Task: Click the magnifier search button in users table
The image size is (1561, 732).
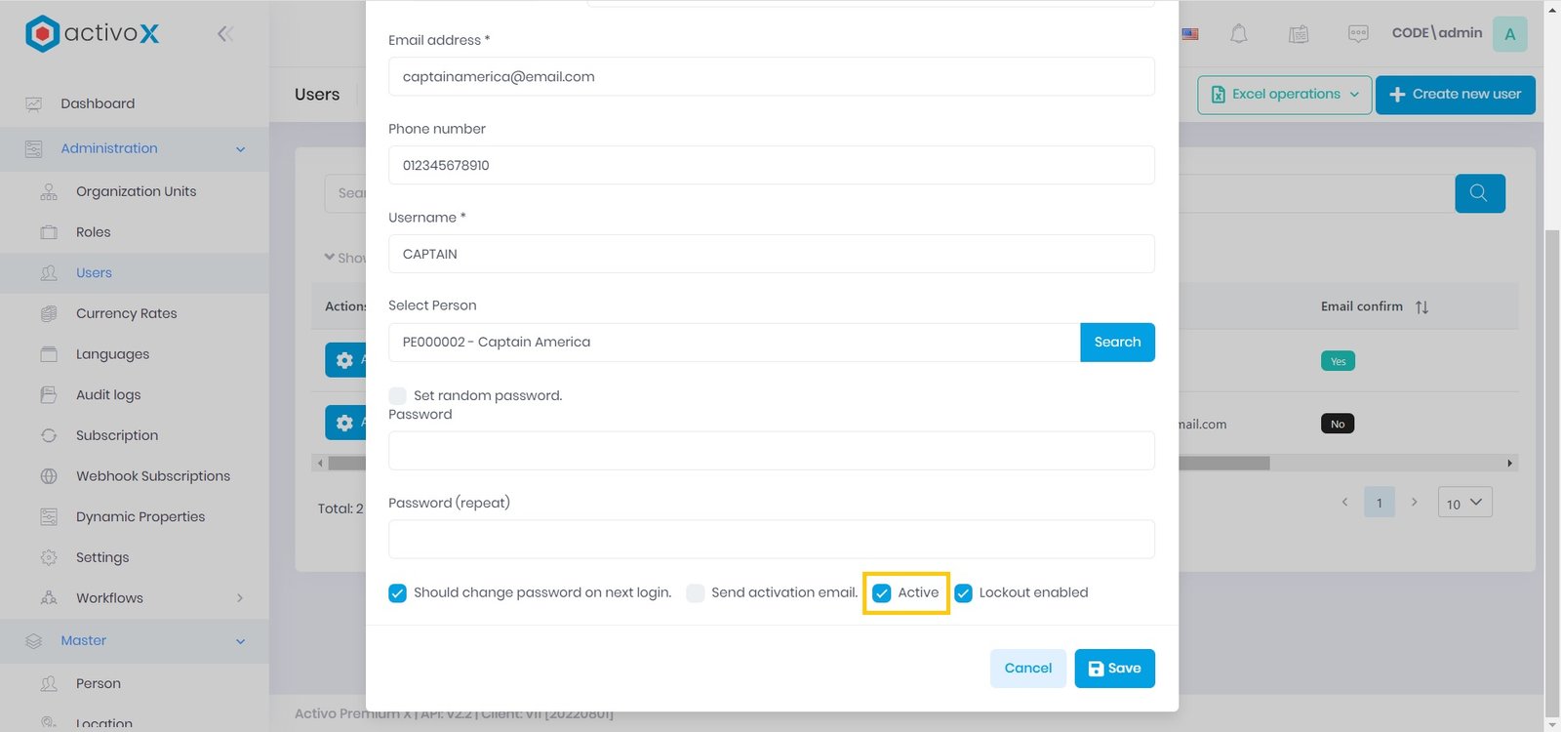Action: click(x=1479, y=193)
